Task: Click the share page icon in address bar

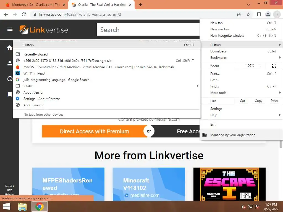Action: click(x=239, y=14)
